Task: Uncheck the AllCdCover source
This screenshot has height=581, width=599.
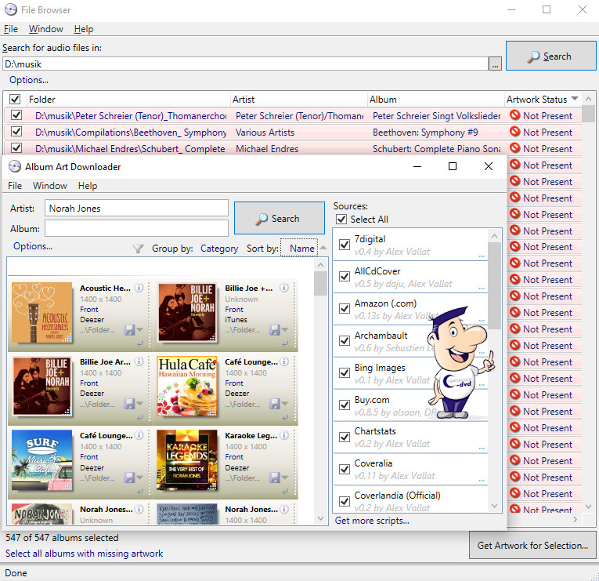Action: point(345,276)
